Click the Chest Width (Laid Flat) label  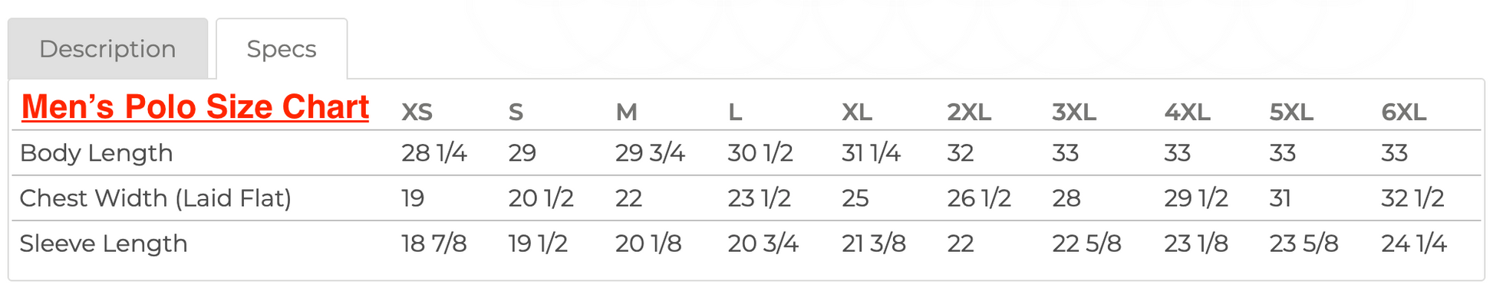155,198
